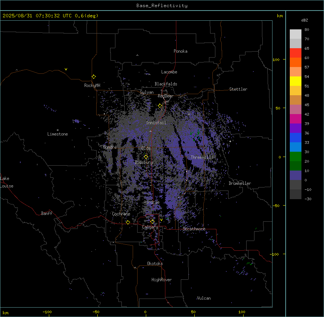Click the Olds city label
The height and width of the screenshot is (317, 324).
(146, 148)
